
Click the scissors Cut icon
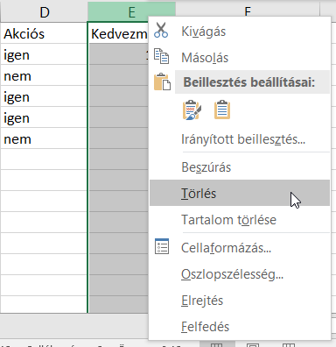point(161,31)
